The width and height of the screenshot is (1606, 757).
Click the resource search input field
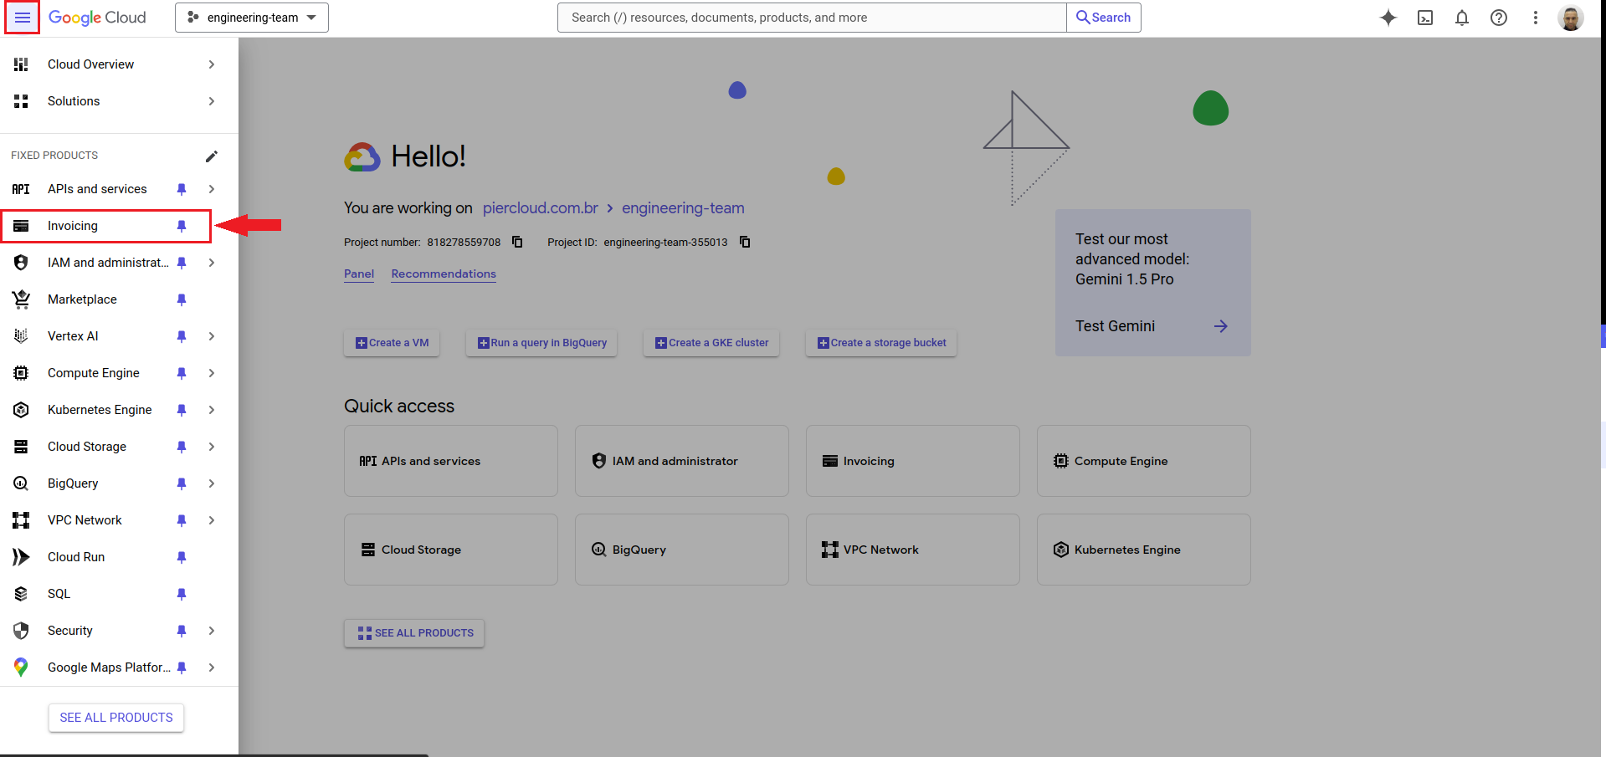pos(812,18)
